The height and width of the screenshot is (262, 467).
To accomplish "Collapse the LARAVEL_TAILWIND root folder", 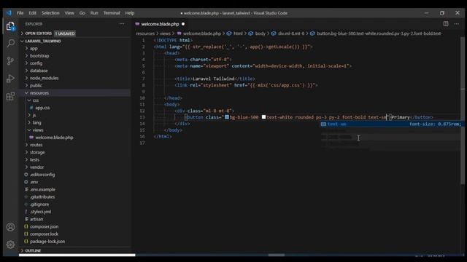I will pos(43,41).
